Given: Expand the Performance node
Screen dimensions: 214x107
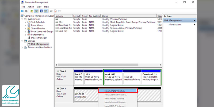Looking at the screenshot, I should pos(25,35).
